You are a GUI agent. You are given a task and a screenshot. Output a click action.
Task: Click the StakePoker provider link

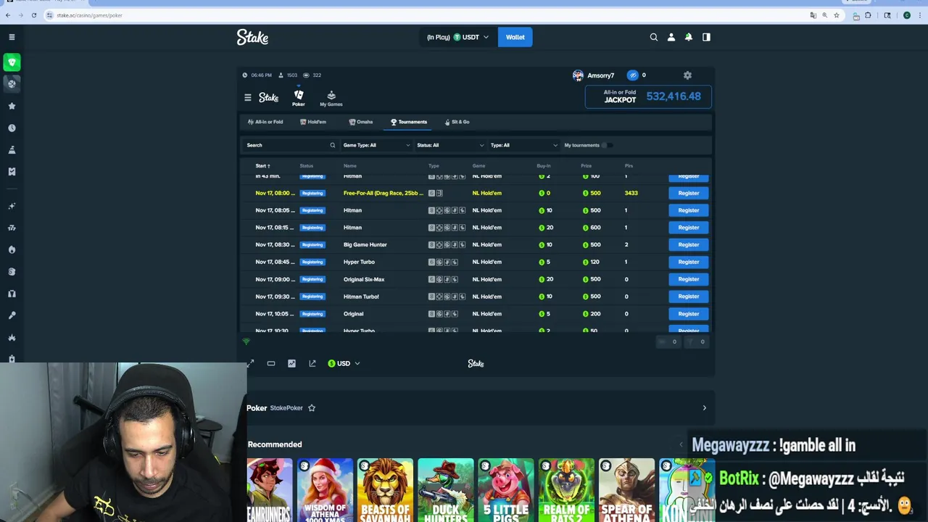click(x=286, y=408)
